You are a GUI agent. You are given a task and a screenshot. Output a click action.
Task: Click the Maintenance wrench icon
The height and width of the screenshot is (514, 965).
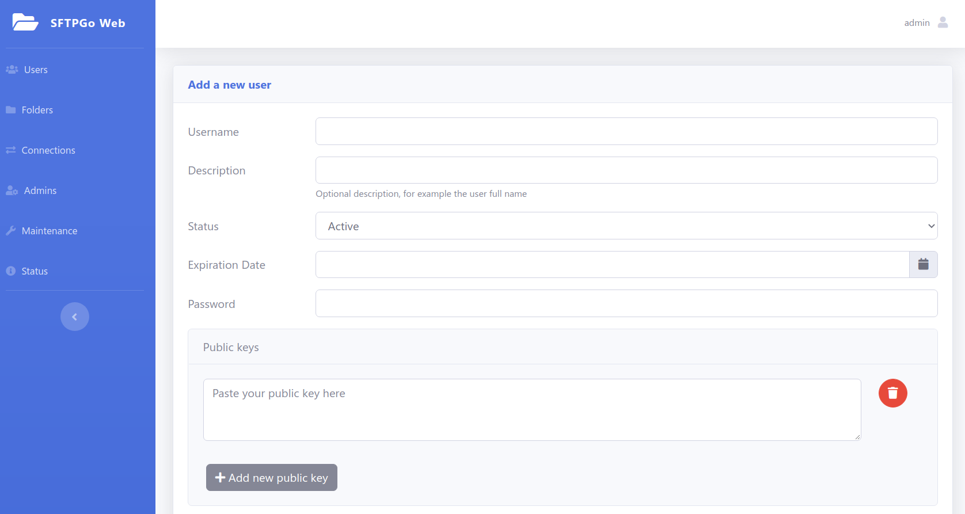[11, 231]
